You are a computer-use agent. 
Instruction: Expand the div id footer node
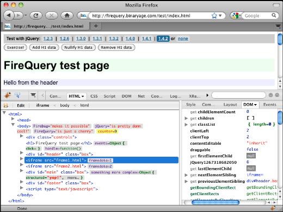22,182
